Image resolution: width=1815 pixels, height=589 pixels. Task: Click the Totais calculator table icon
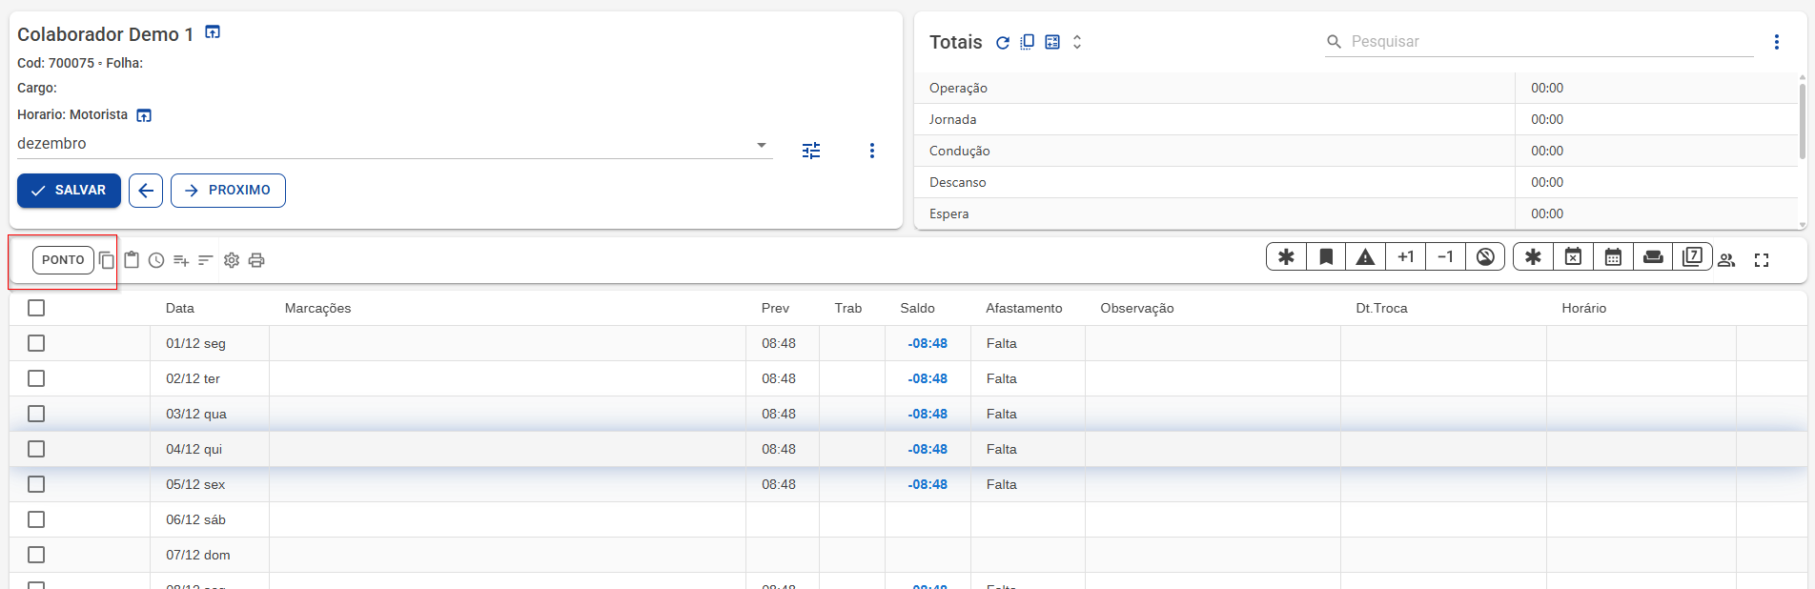point(1052,42)
